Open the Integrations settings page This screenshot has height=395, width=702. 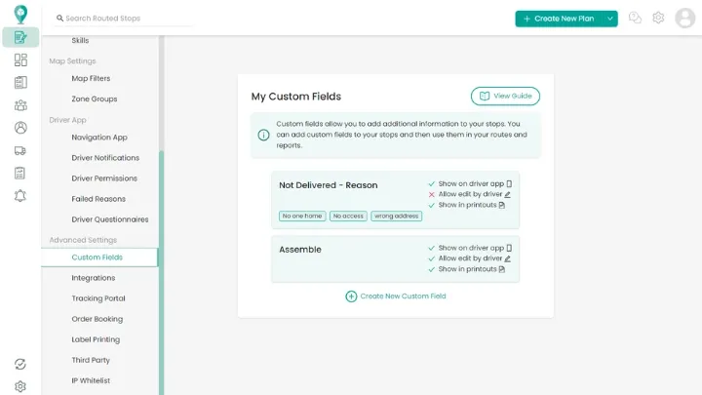point(93,278)
